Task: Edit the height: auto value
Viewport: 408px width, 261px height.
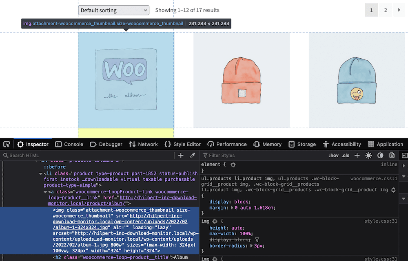Action: (237, 228)
